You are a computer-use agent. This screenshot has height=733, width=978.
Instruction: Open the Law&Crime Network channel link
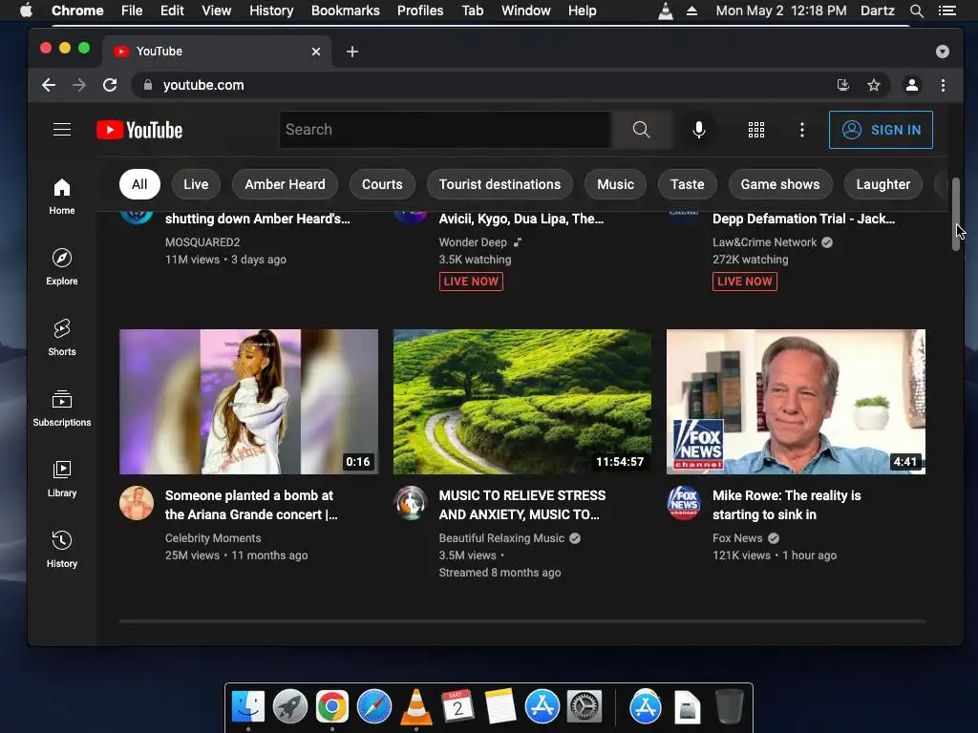pyautogui.click(x=765, y=242)
